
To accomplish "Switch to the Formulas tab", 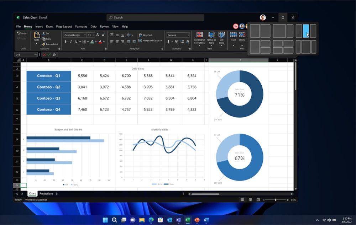I will [81, 27].
